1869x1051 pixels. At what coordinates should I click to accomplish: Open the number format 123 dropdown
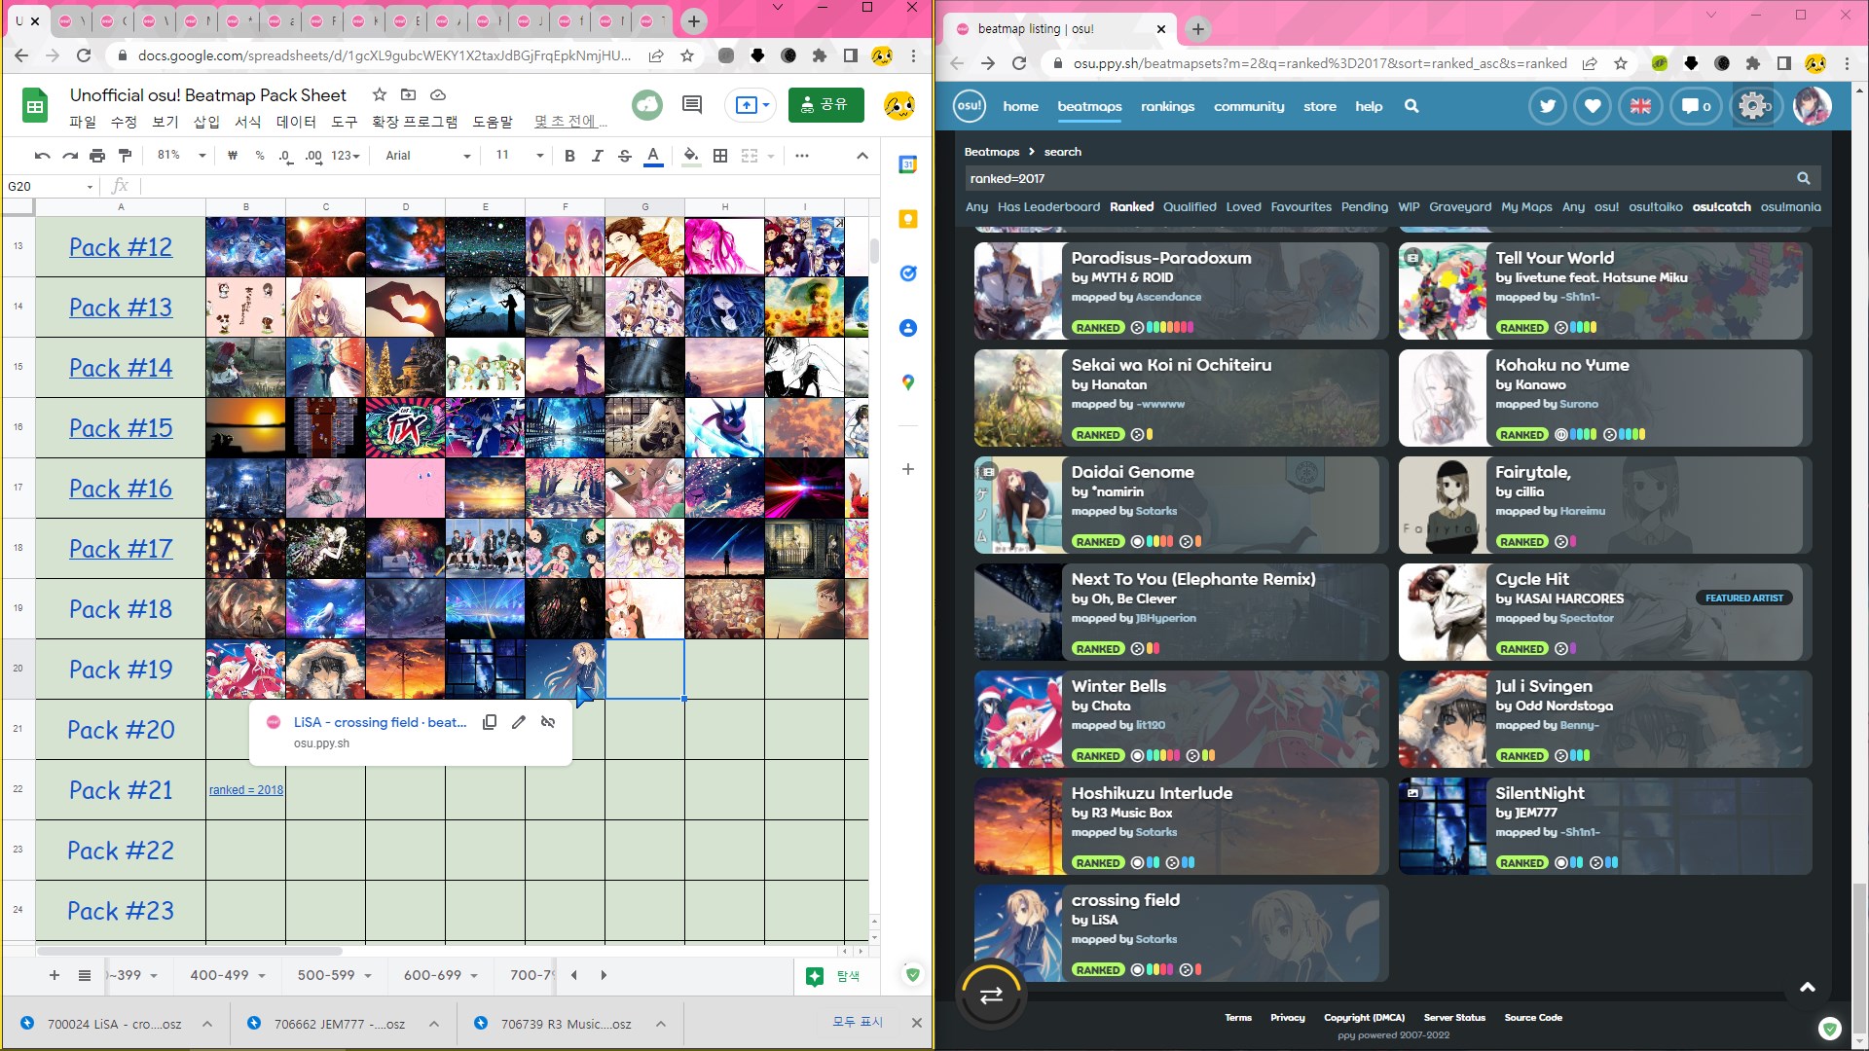pos(346,156)
